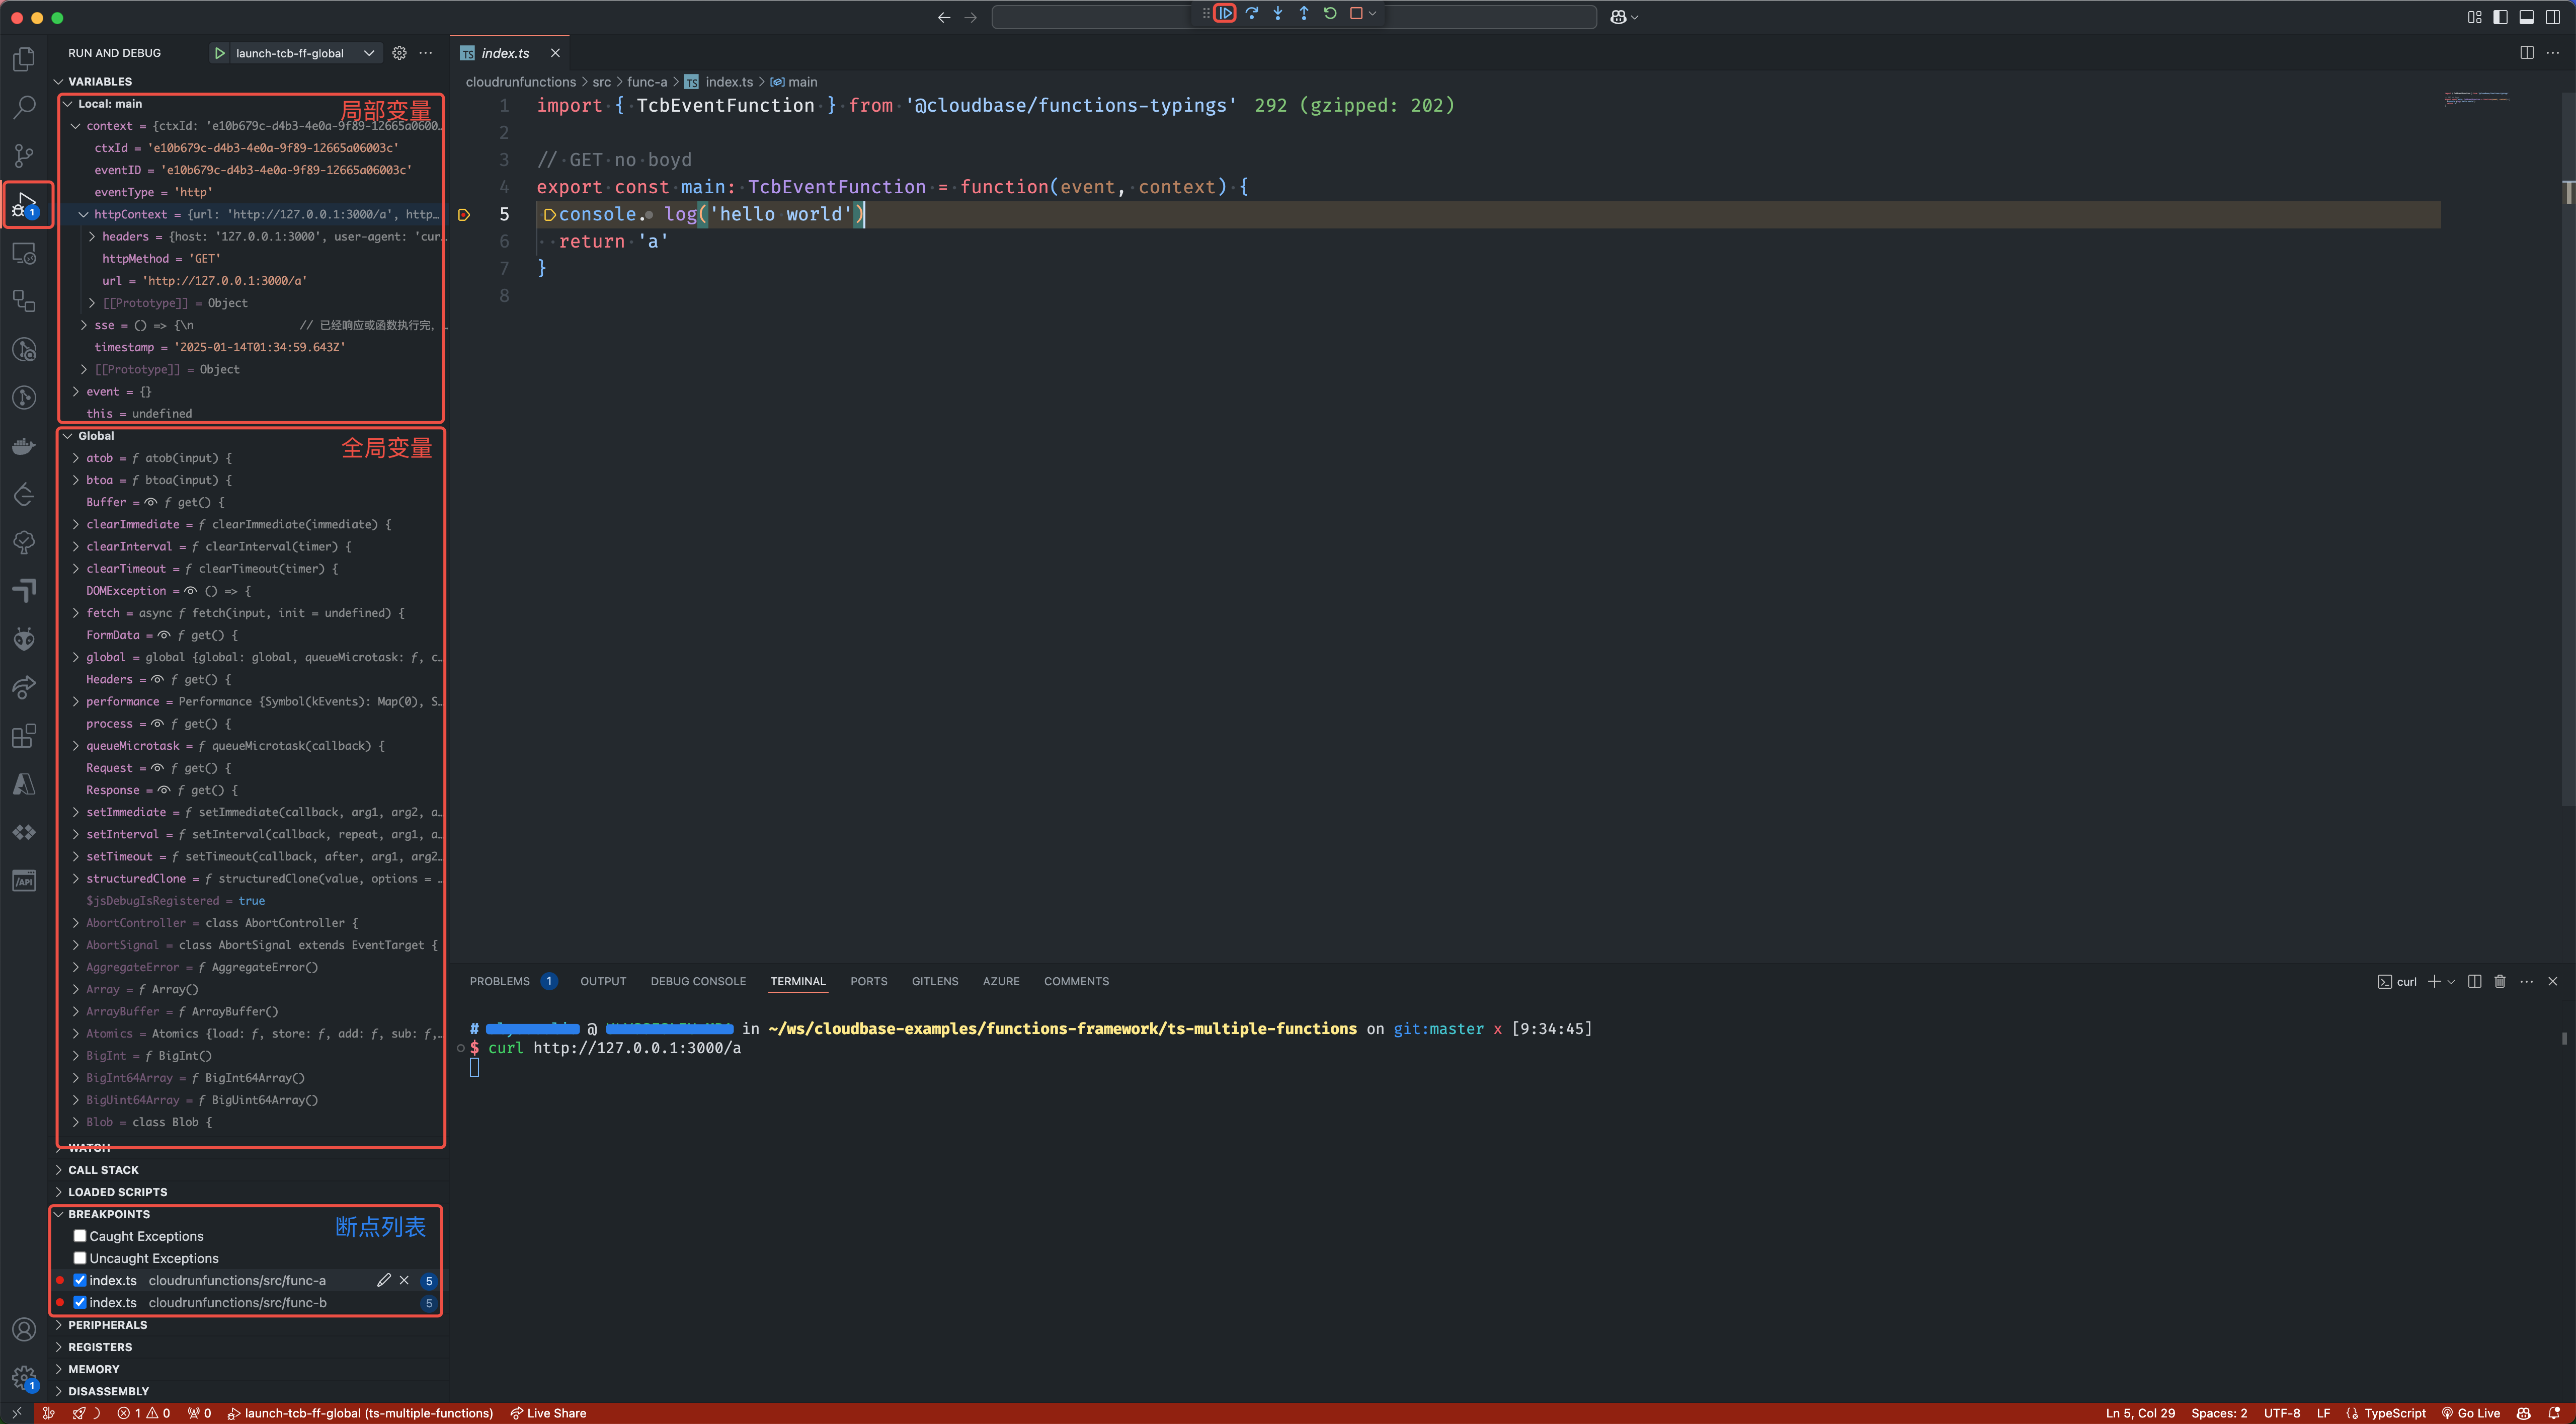
Task: Click Step Over in debug toolbar
Action: [x=1252, y=13]
